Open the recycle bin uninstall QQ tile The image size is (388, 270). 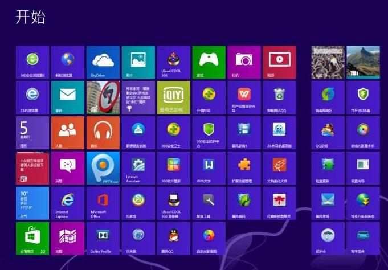pos(279,98)
